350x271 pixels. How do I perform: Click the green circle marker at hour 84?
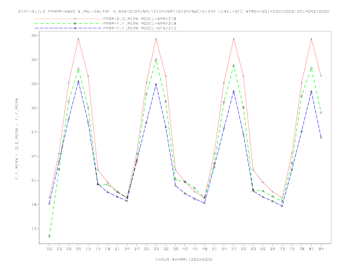[321, 112]
